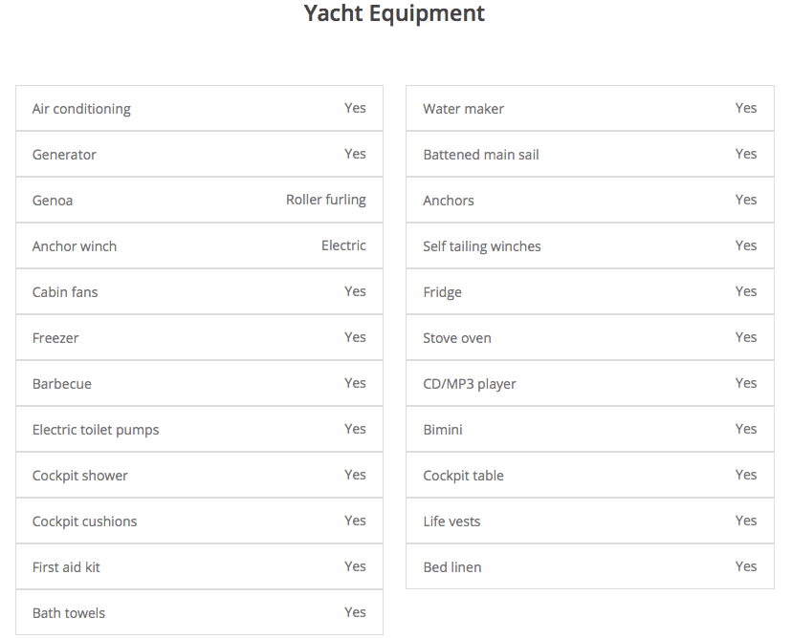This screenshot has height=638, width=792.
Task: Select the Bath towels row label
Action: [69, 613]
